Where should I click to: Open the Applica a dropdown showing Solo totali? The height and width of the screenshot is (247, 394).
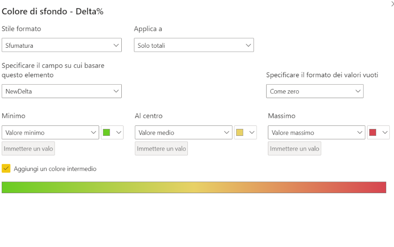194,45
